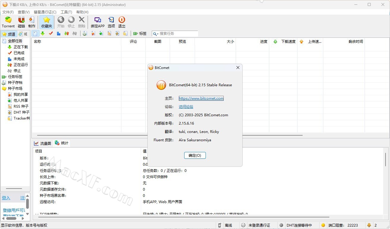
Task: Open the 彗星通行证(C) menu
Action: click(45, 12)
